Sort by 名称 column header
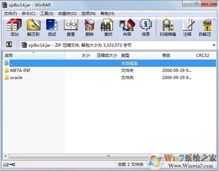Viewport: 219px width, 171px height. coord(33,56)
